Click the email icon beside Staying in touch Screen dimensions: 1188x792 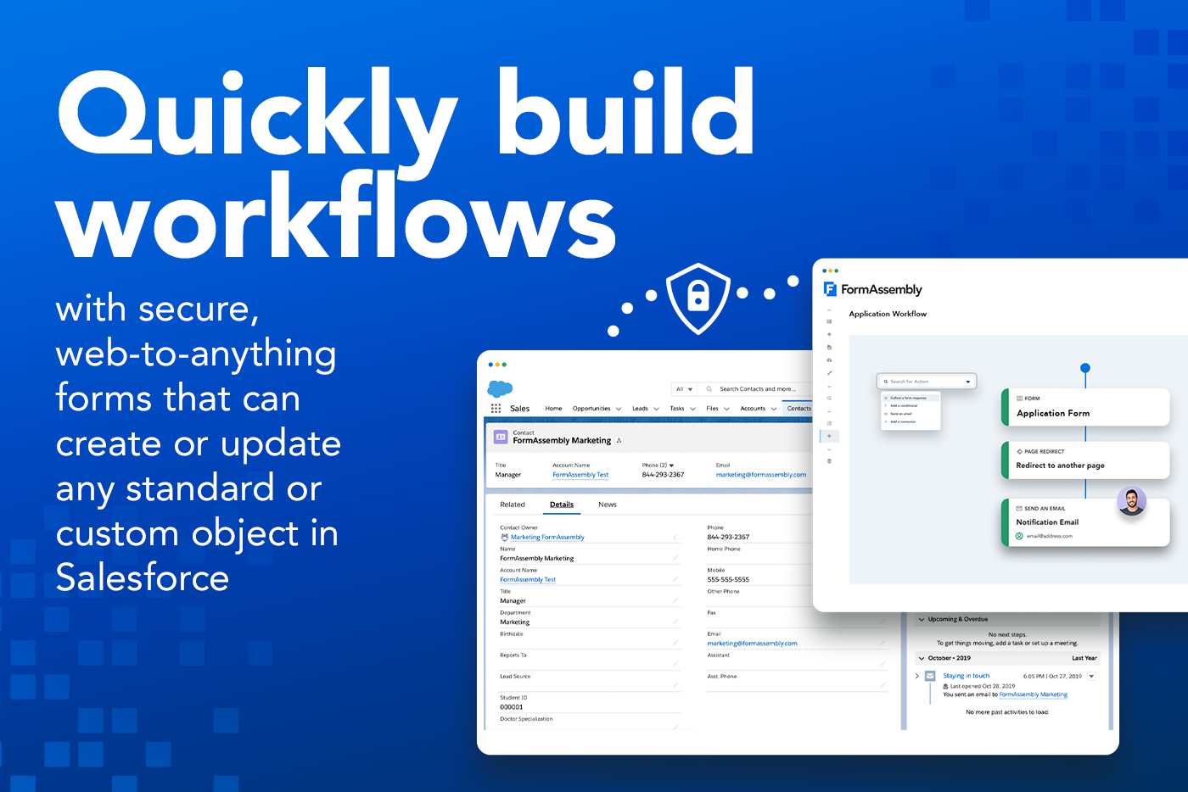[930, 676]
